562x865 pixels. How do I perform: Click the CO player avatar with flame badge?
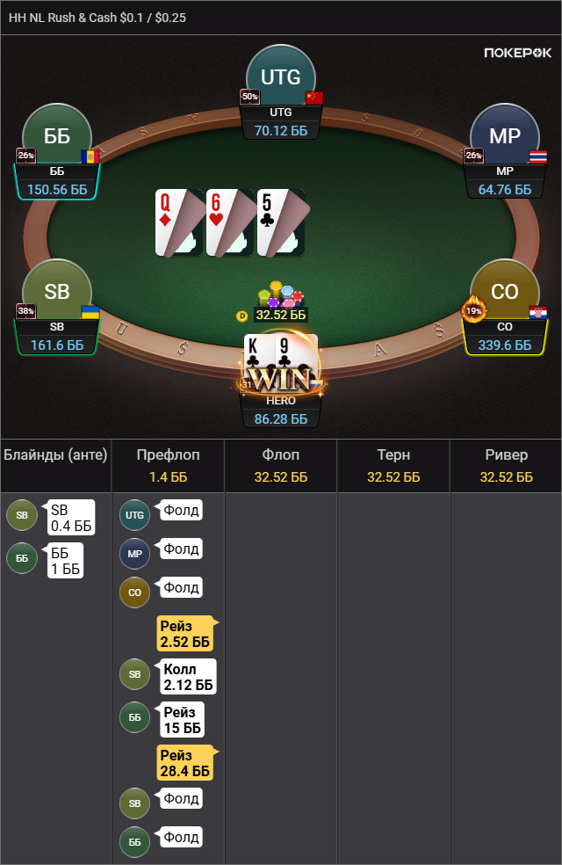(504, 291)
